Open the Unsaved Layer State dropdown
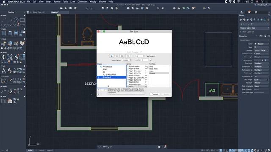 pyautogui.click(x=254, y=28)
